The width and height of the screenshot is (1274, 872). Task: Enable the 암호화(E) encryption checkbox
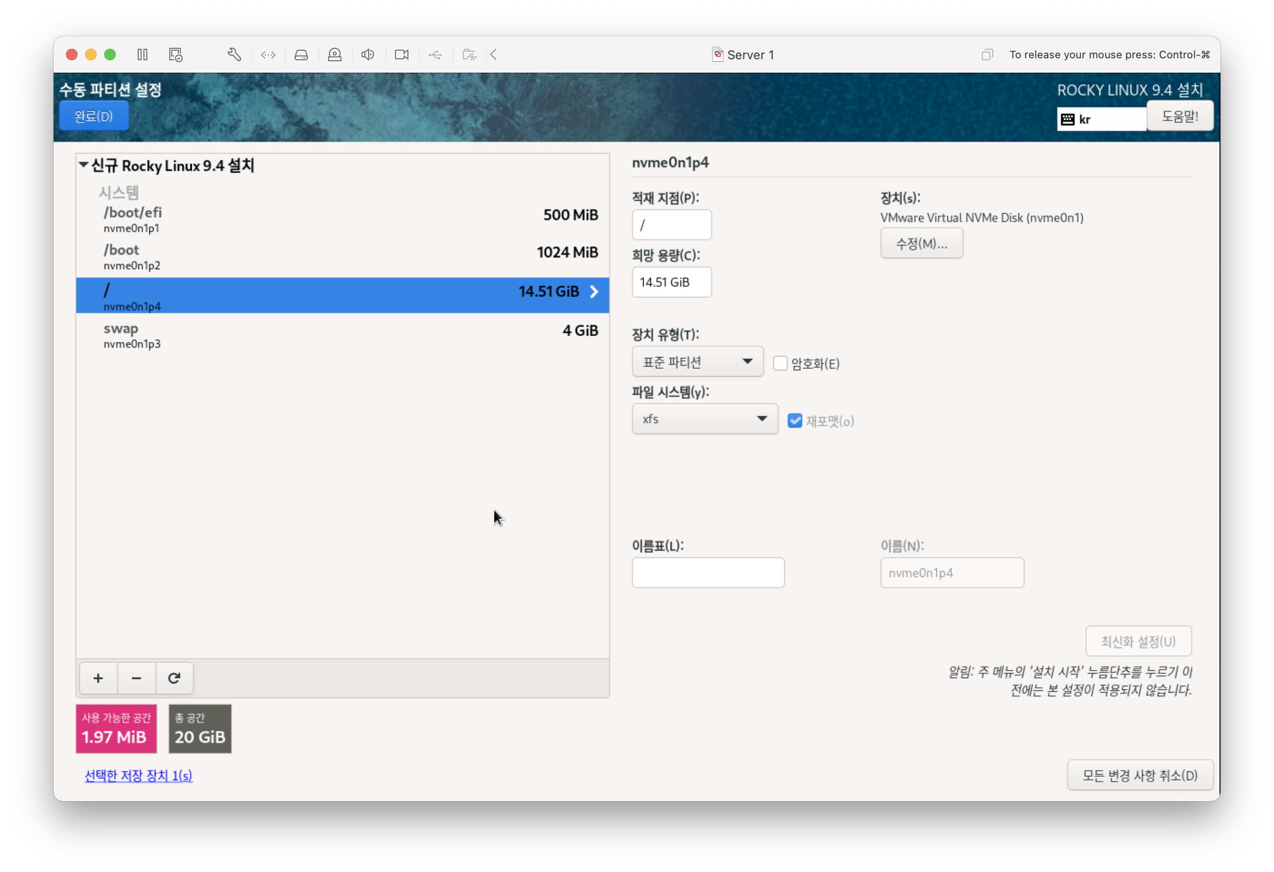[780, 363]
